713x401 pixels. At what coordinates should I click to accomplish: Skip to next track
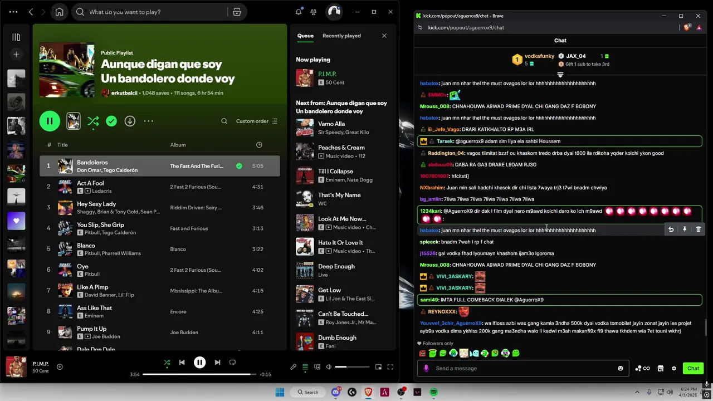click(217, 362)
